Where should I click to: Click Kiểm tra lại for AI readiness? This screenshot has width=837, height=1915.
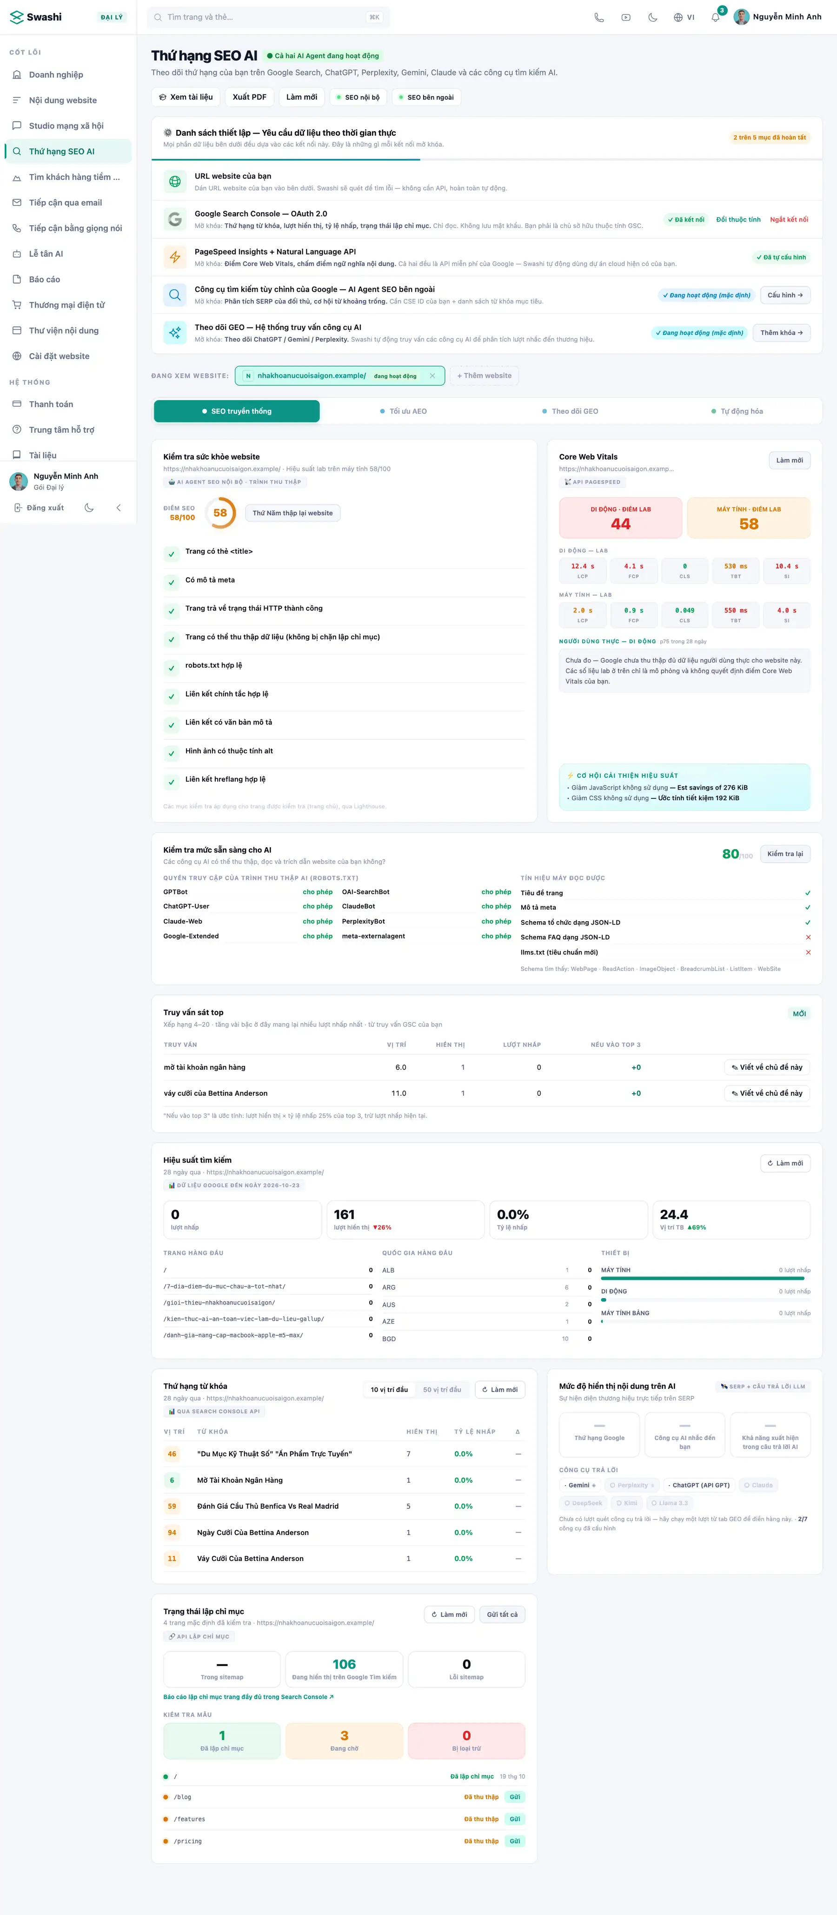pos(785,854)
